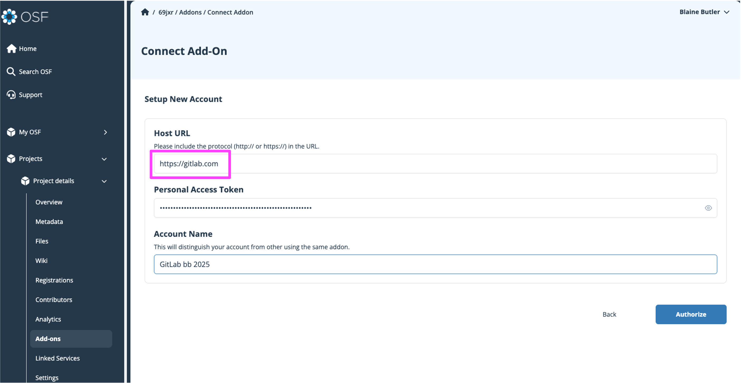The width and height of the screenshot is (741, 383).
Task: Open the Addons breadcrumb link
Action: click(190, 12)
